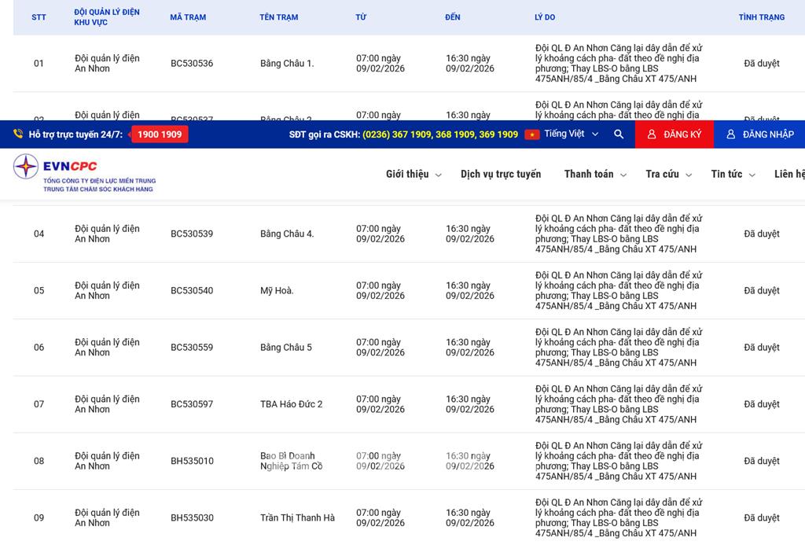Click the 1900 1909 hotline badge
805x545 pixels.
tap(160, 134)
